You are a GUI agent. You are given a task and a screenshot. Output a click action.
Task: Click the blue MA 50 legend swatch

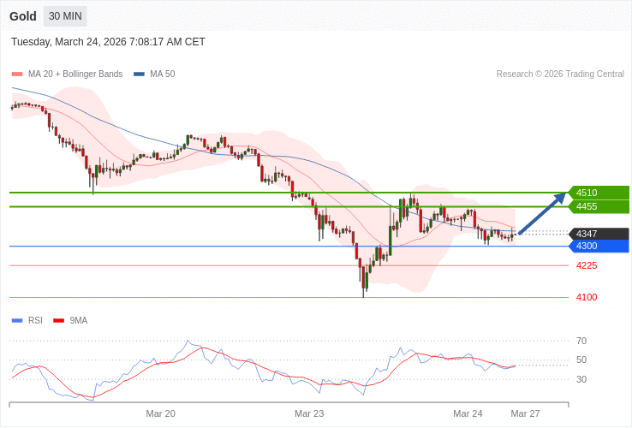click(x=139, y=74)
